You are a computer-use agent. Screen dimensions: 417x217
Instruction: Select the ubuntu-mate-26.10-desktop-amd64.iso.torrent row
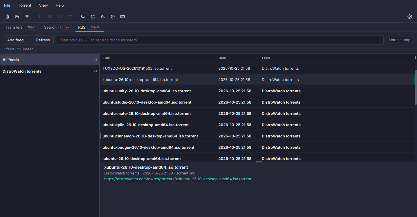point(258,113)
